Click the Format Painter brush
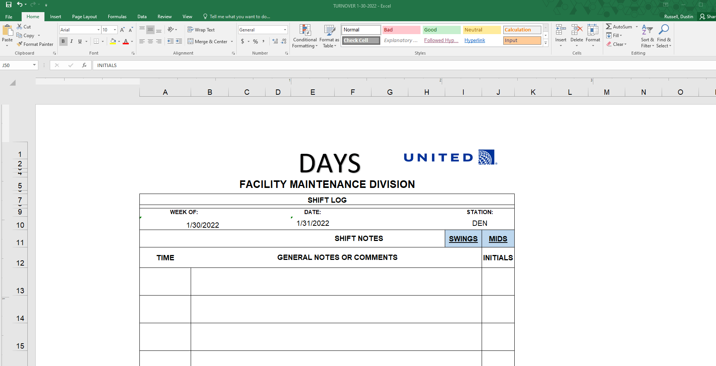 click(19, 44)
